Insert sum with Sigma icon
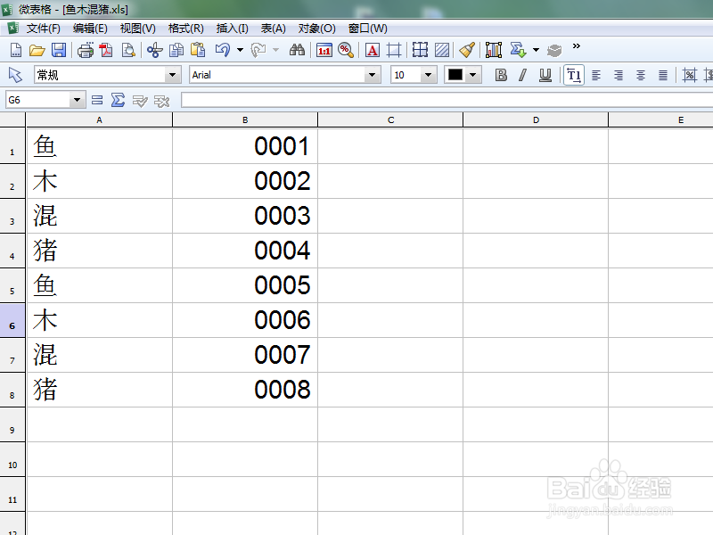This screenshot has width=713, height=535. coord(118,100)
